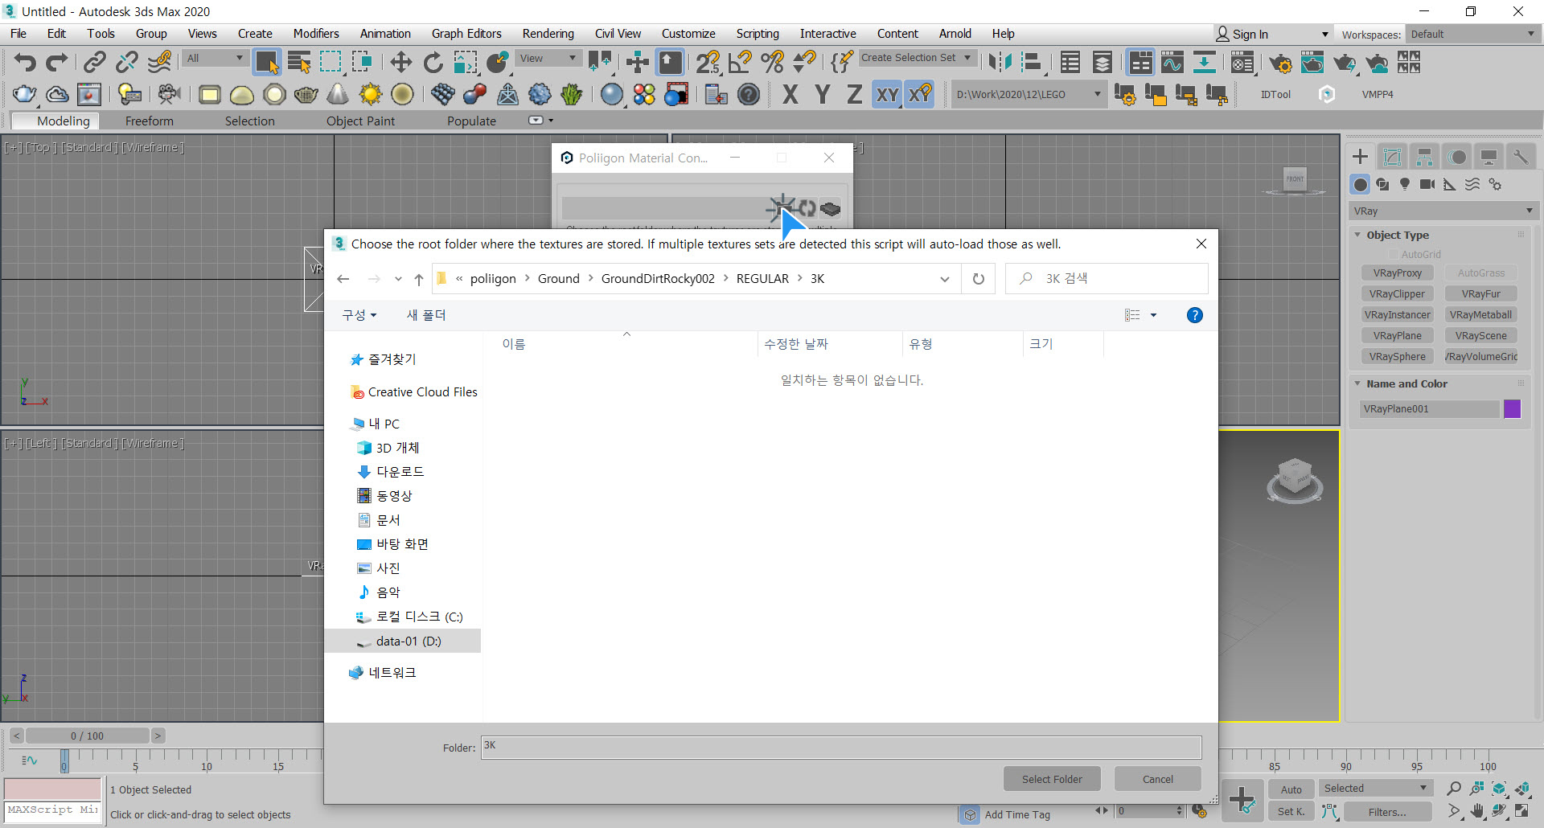The width and height of the screenshot is (1544, 828).
Task: Select data-01 (D:) drive in tree
Action: (403, 641)
